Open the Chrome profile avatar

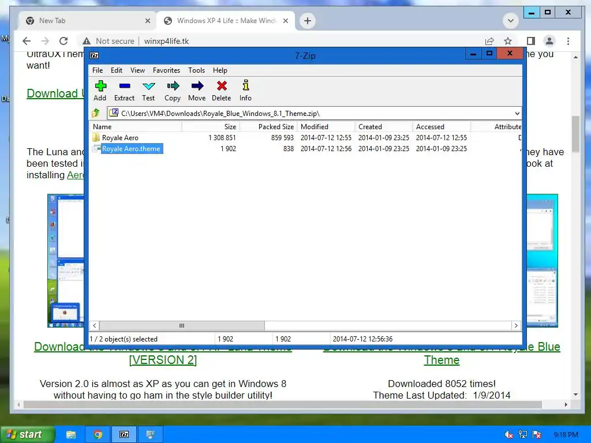(549, 41)
